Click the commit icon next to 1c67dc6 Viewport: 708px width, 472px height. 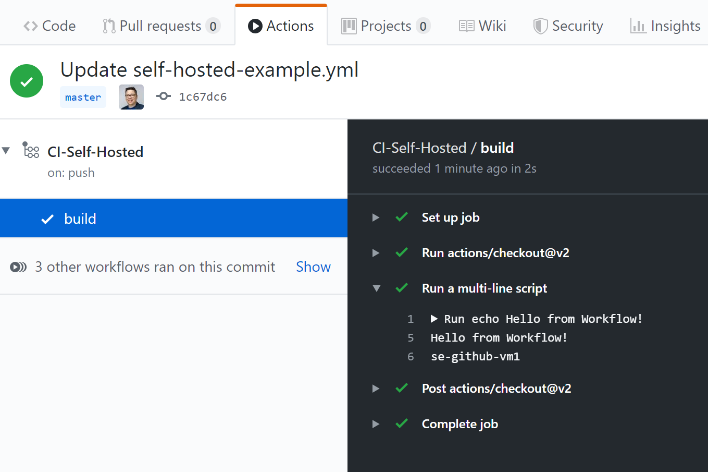click(164, 96)
